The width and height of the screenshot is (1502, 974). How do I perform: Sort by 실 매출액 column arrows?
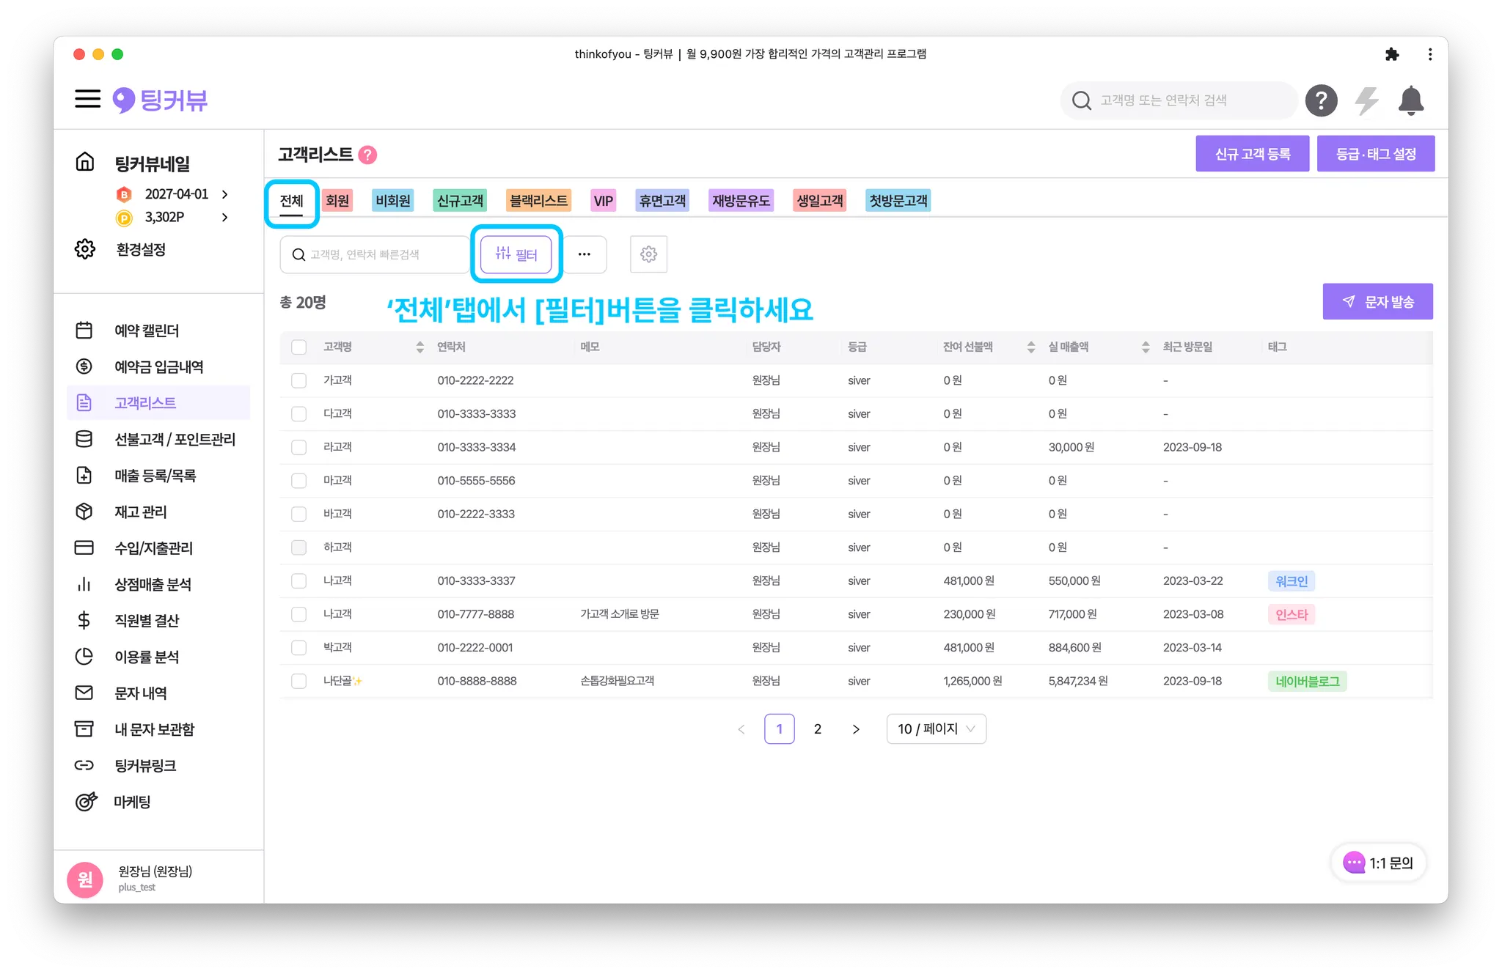pyautogui.click(x=1145, y=347)
